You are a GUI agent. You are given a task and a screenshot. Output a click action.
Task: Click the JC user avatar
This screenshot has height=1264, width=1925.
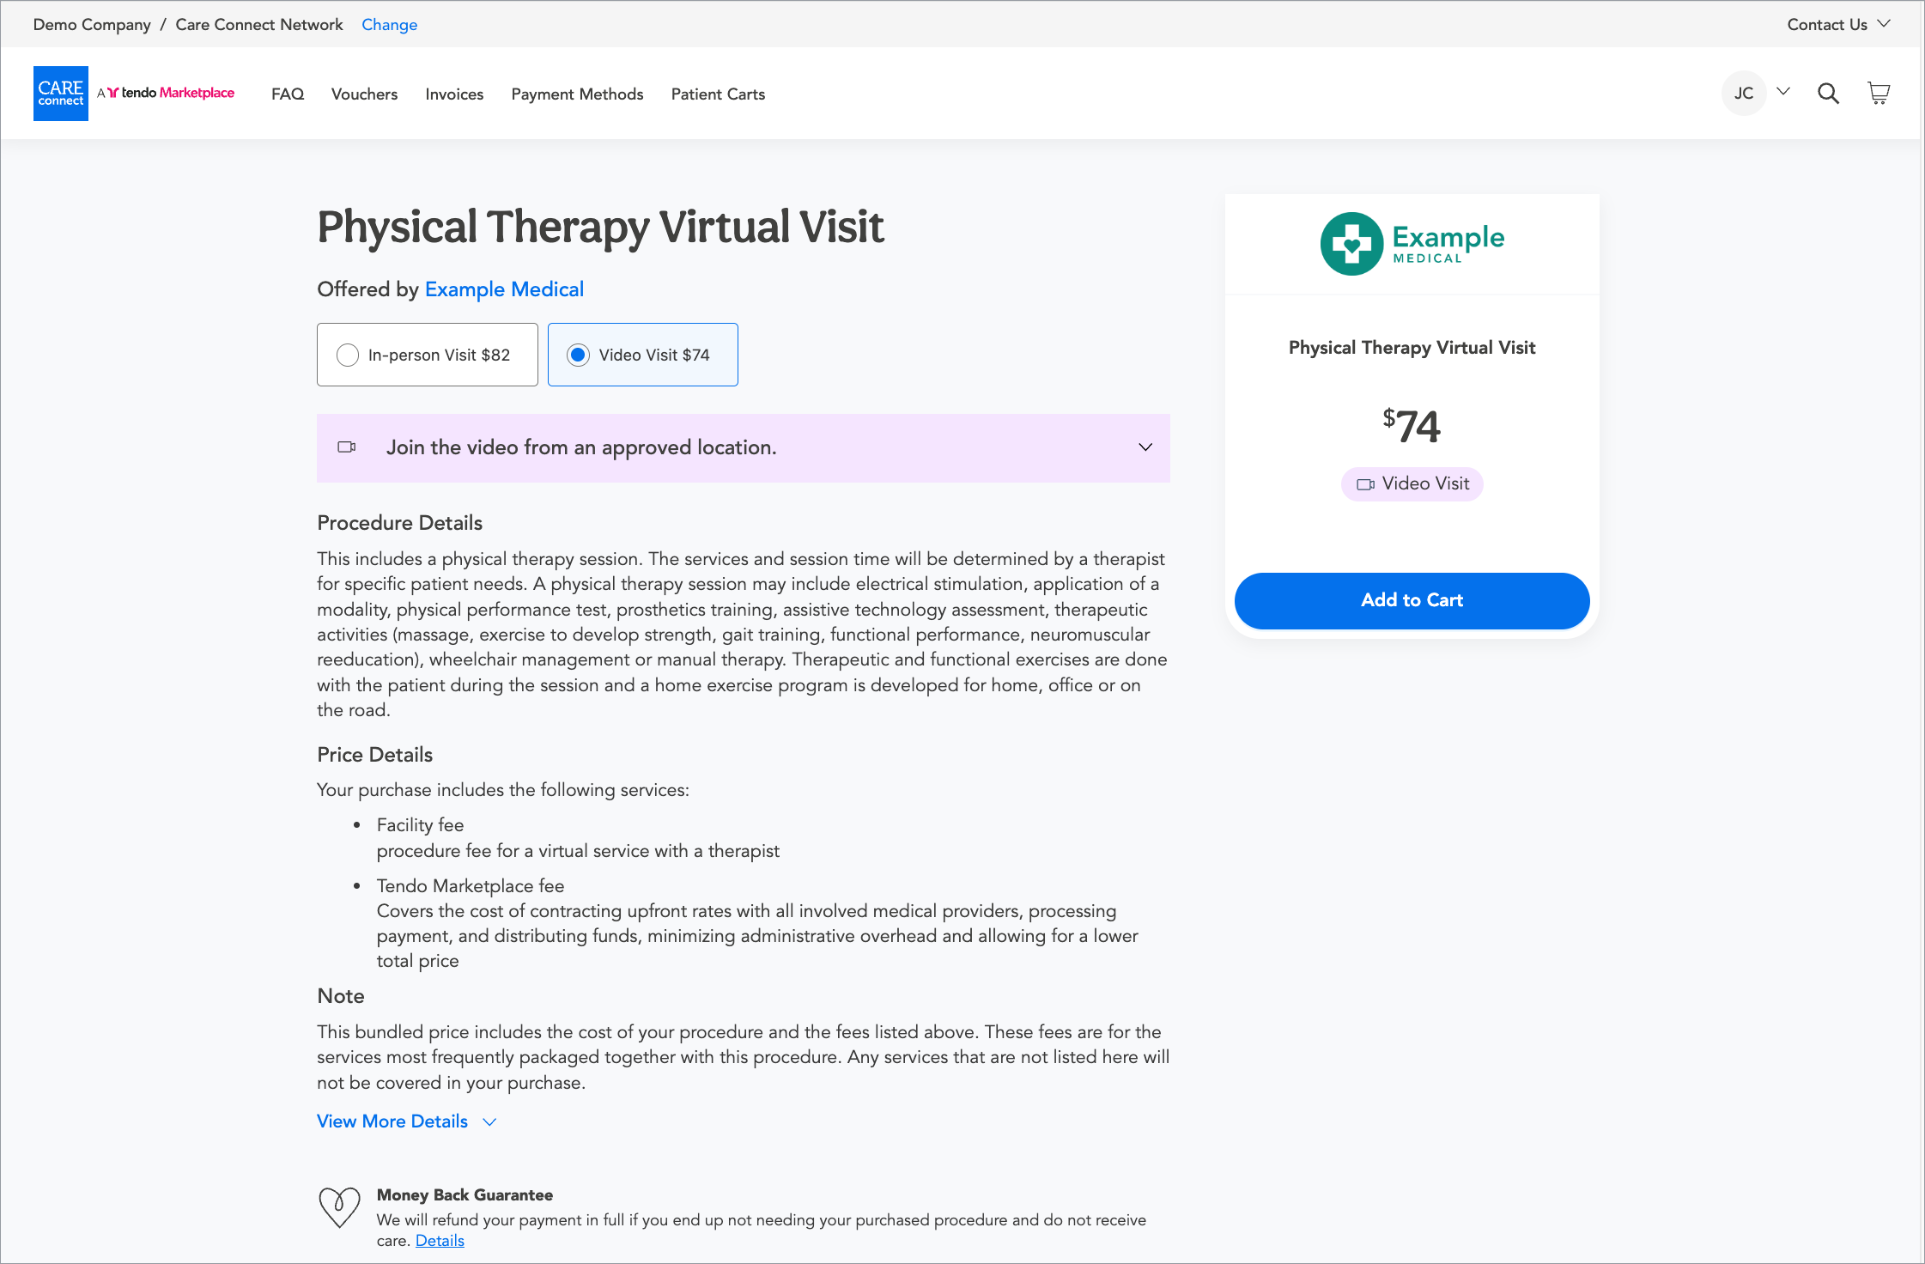point(1743,94)
